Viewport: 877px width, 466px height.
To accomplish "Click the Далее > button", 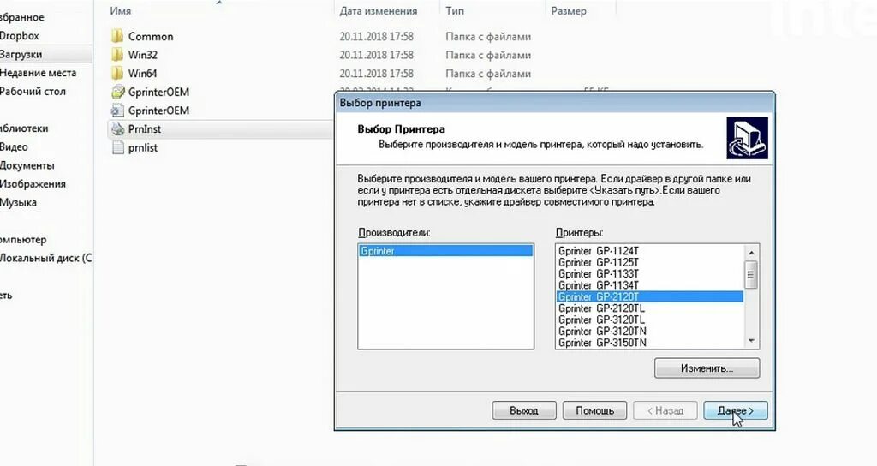I will 736,410.
